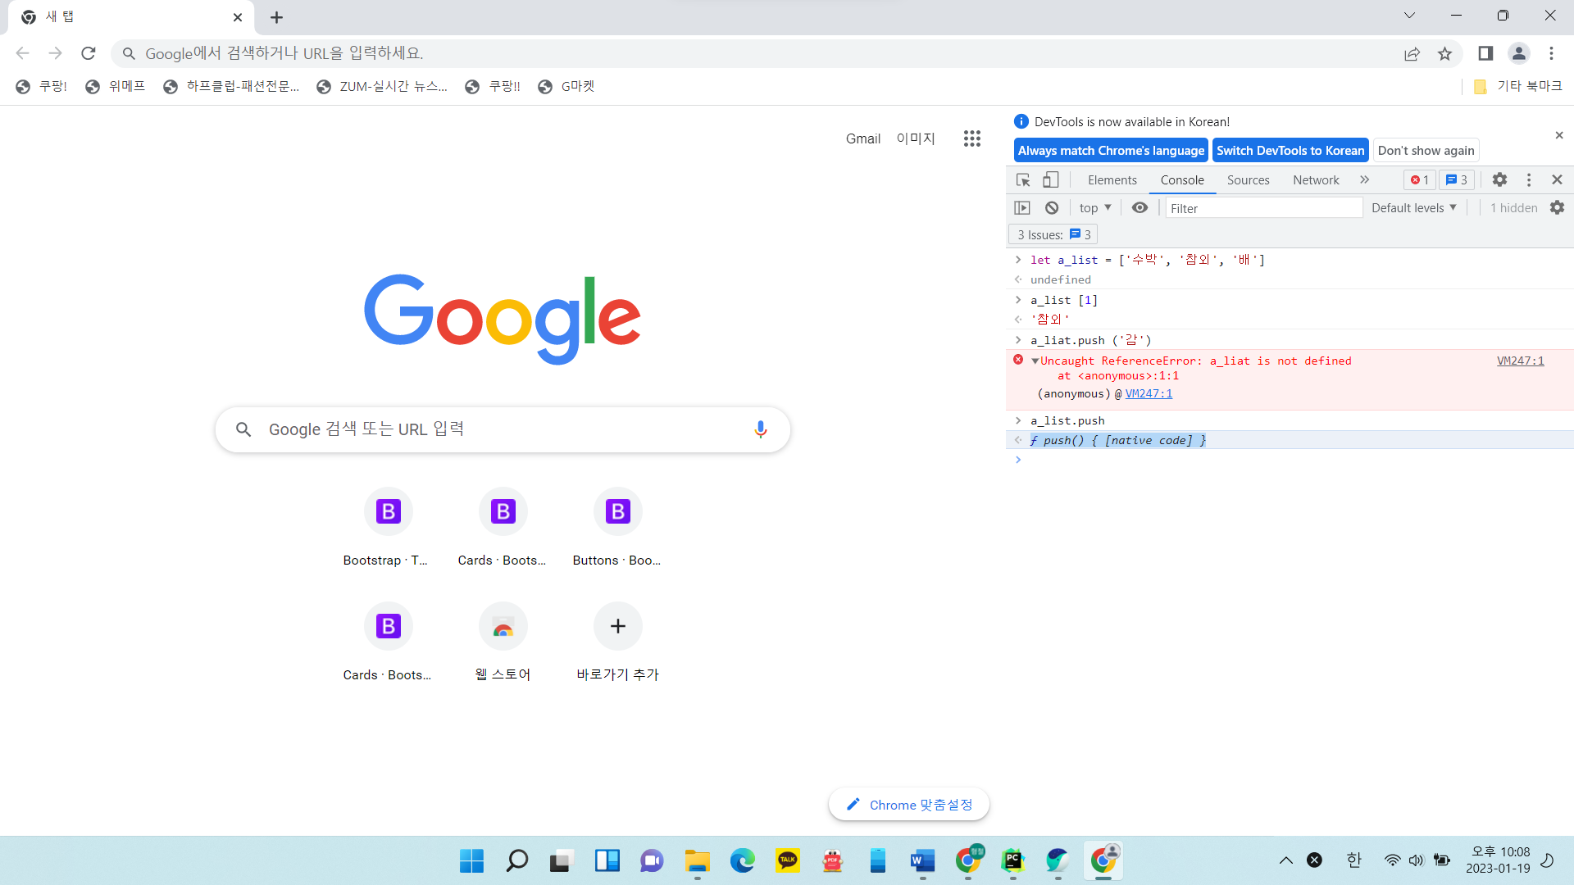Switch to the Elements tab

(x=1112, y=180)
